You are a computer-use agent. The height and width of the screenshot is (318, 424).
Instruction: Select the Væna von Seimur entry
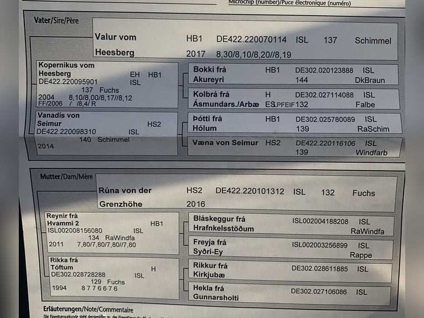pos(225,143)
